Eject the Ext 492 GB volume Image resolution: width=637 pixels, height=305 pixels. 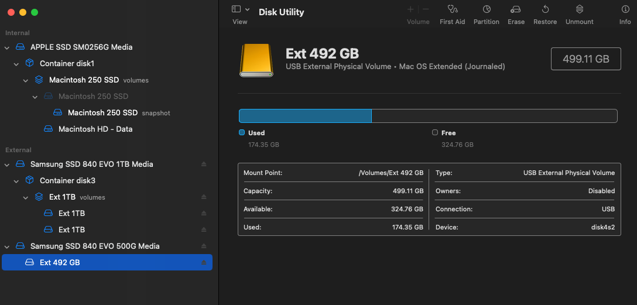tap(204, 262)
